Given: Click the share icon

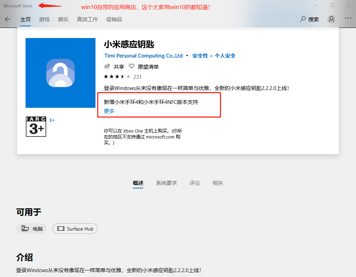Looking at the screenshot, I should (107, 66).
